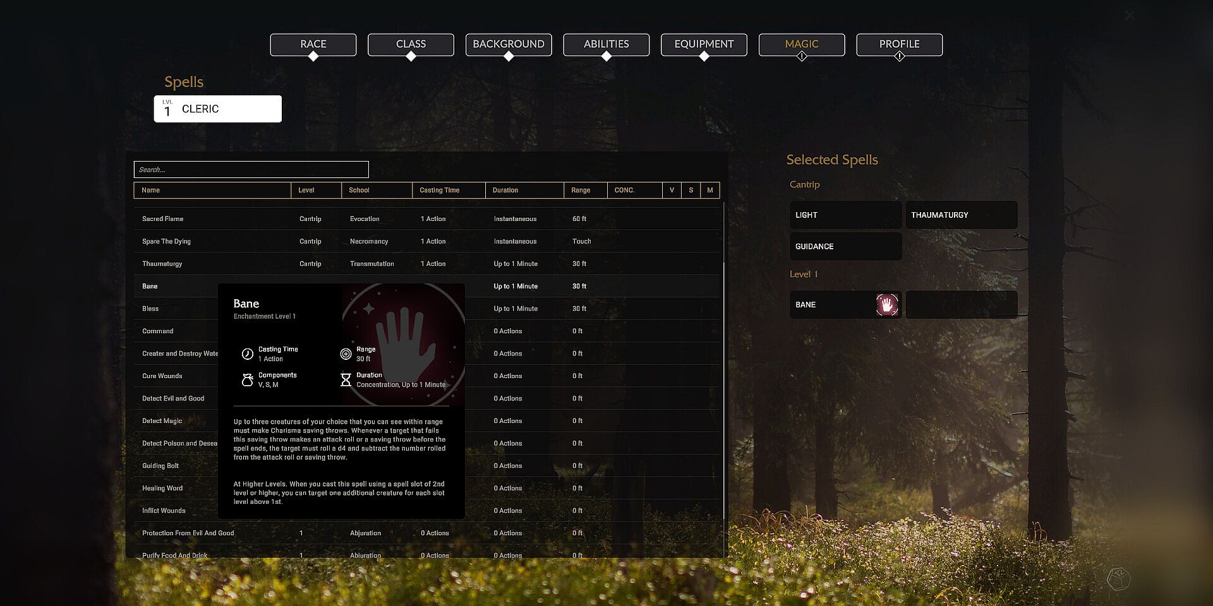Go to the ABILITIES tab
The height and width of the screenshot is (606, 1213).
606,44
